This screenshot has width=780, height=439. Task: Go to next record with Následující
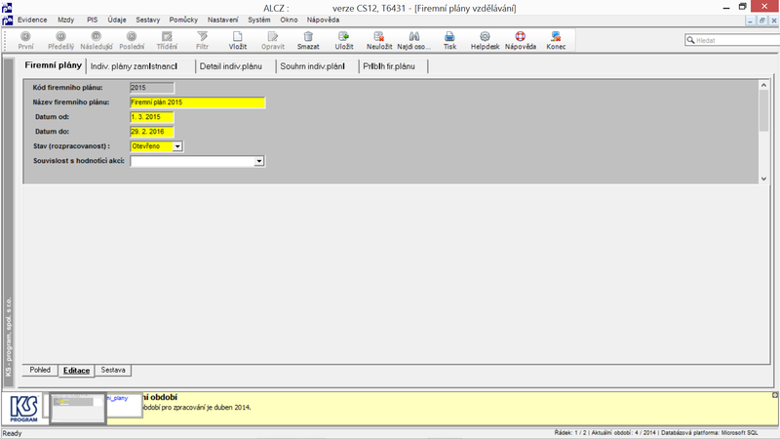click(97, 40)
